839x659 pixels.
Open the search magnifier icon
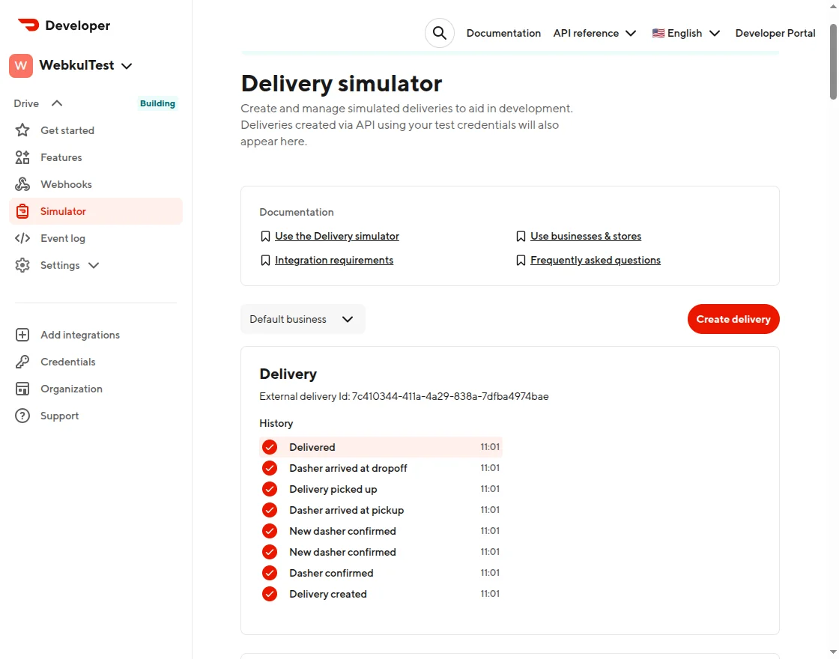point(439,33)
